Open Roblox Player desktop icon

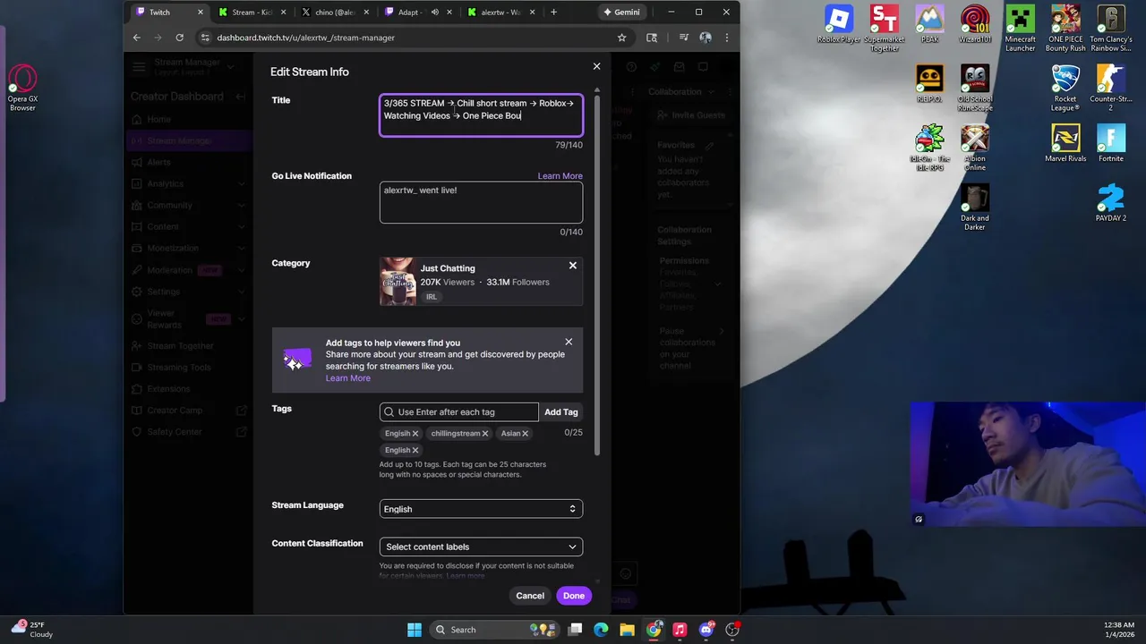pyautogui.click(x=839, y=24)
